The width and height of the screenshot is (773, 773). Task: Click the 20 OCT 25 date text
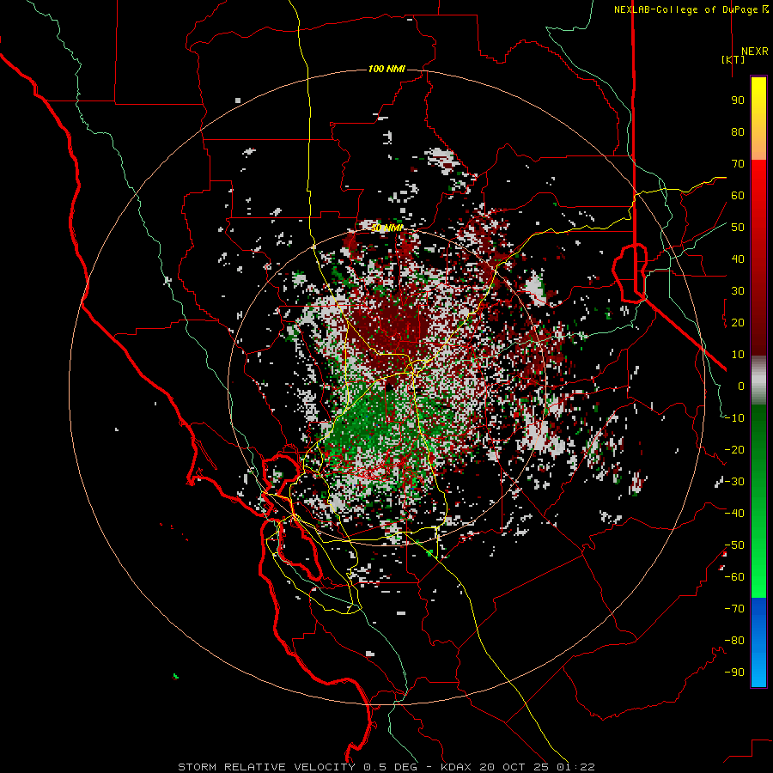(514, 767)
